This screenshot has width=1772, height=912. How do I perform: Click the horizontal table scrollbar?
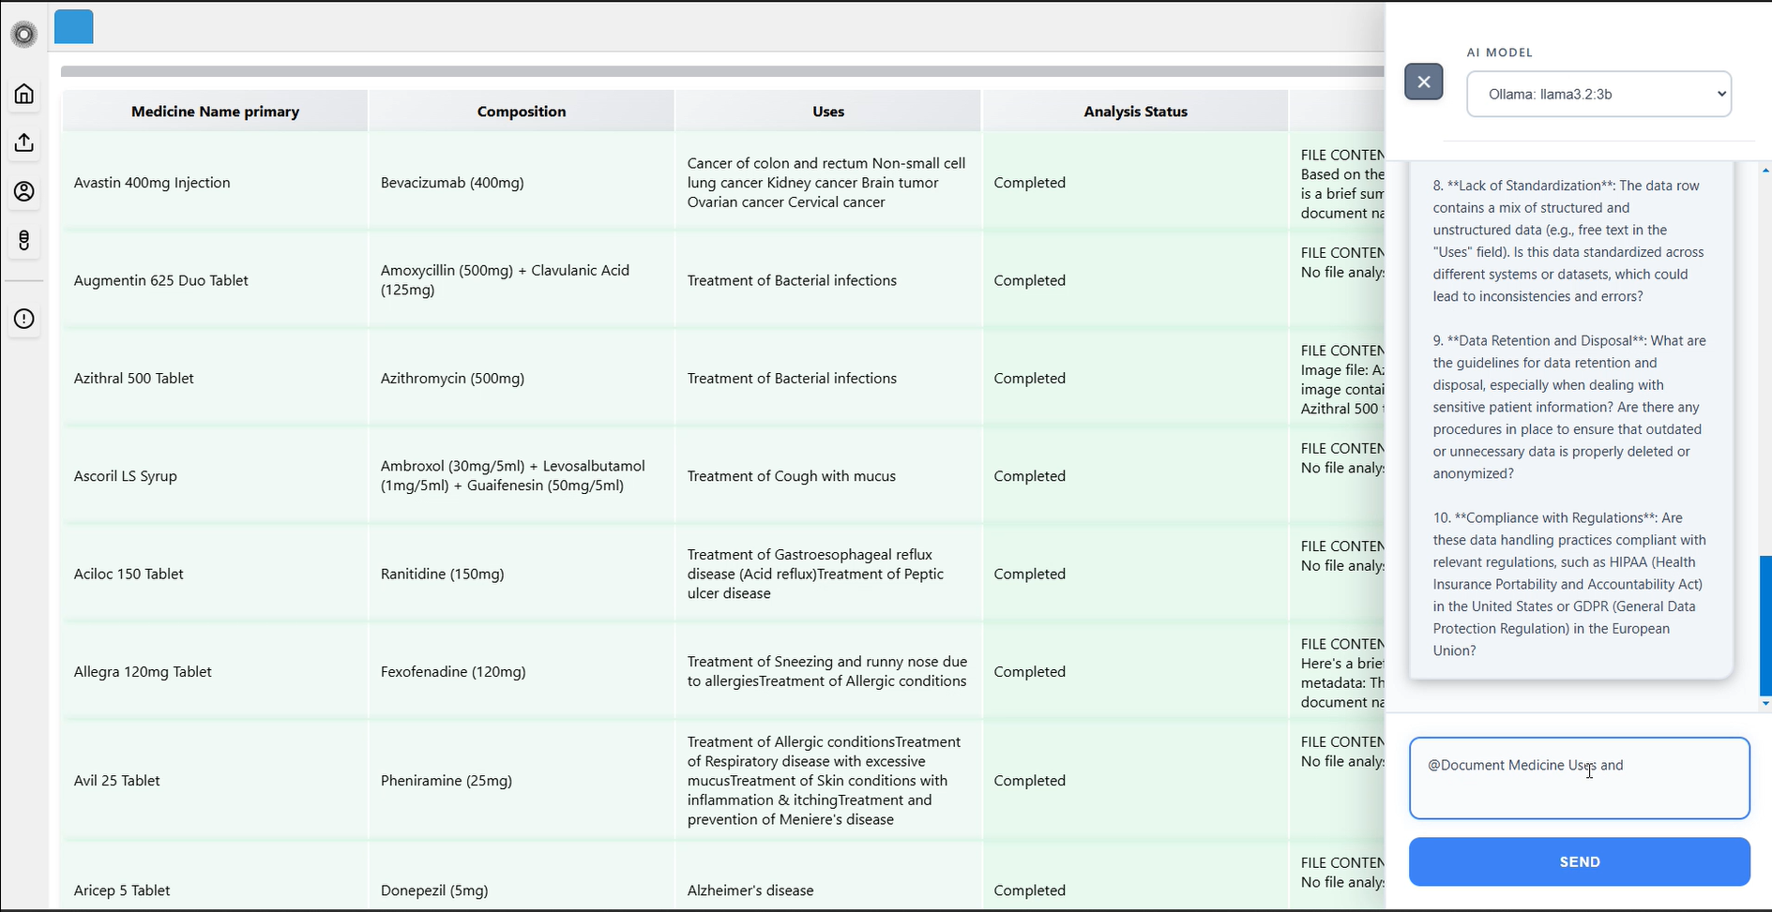point(722,71)
